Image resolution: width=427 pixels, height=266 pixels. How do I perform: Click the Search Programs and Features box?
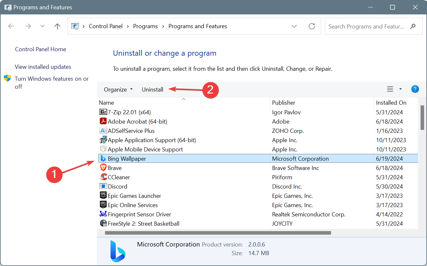pyautogui.click(x=374, y=26)
